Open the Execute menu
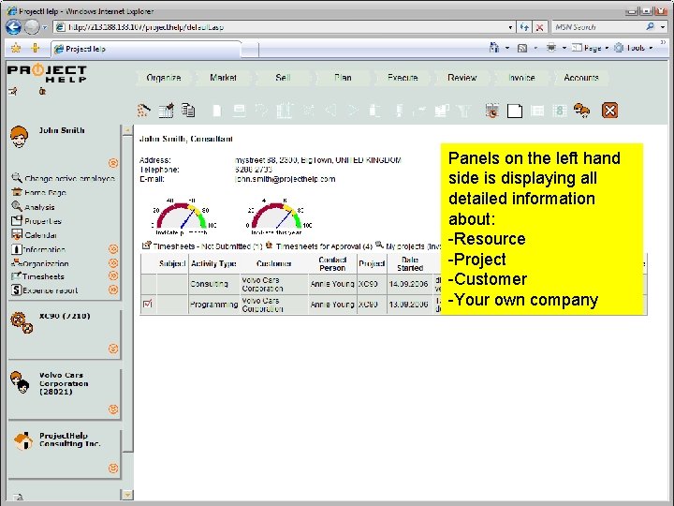The image size is (674, 506). pyautogui.click(x=403, y=78)
